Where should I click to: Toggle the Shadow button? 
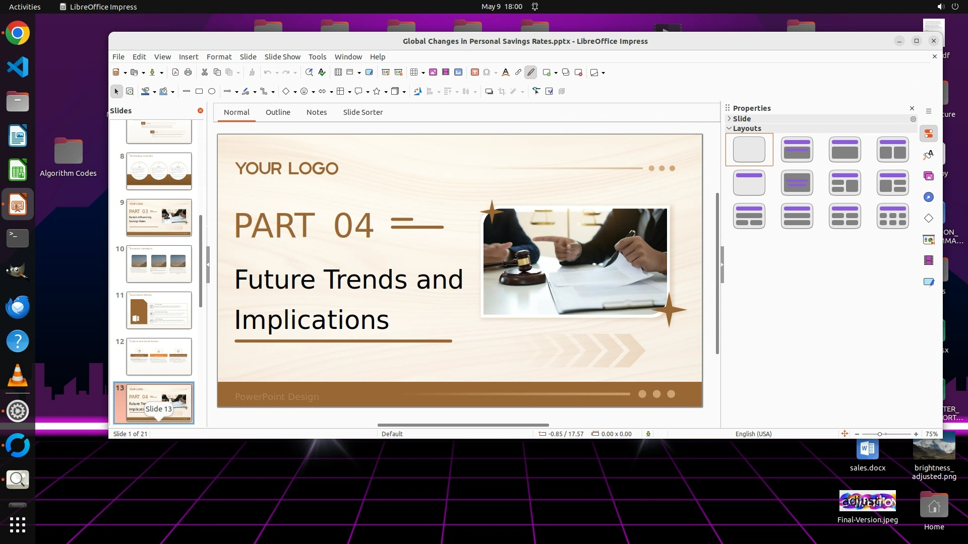489,92
